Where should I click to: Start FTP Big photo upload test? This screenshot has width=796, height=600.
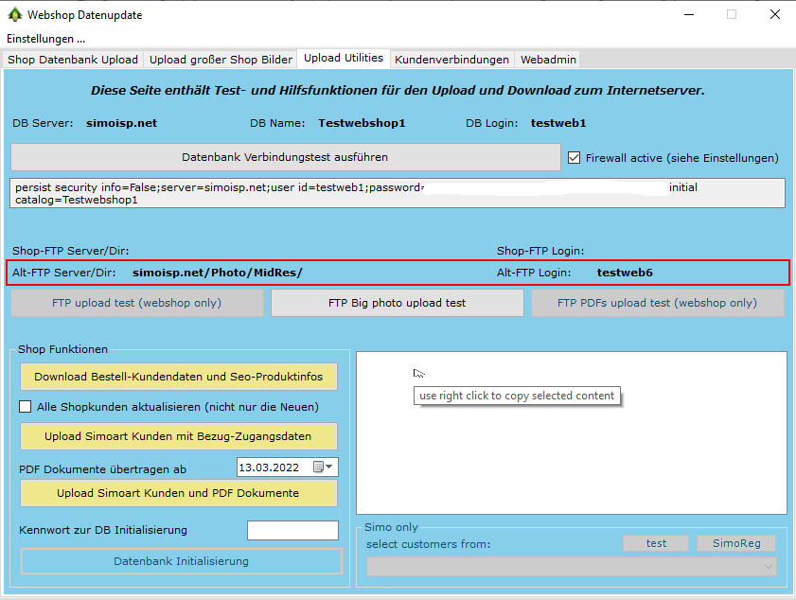pyautogui.click(x=397, y=303)
